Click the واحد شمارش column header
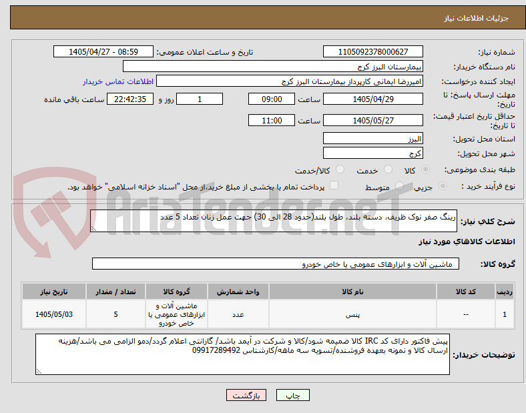The height and width of the screenshot is (413, 526). [x=238, y=292]
